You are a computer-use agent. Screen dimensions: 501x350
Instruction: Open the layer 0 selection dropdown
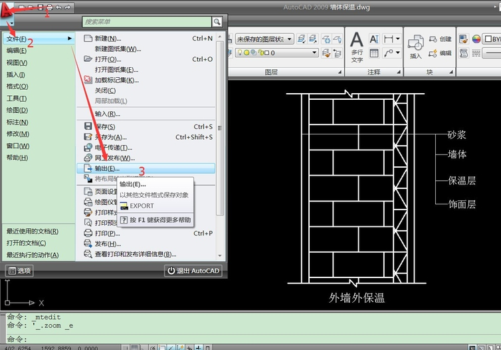point(277,53)
